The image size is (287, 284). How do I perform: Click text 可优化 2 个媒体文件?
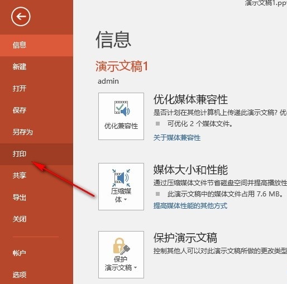click(x=200, y=124)
